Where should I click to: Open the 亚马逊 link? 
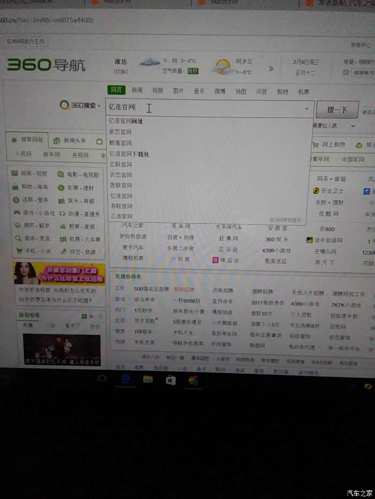228,249
